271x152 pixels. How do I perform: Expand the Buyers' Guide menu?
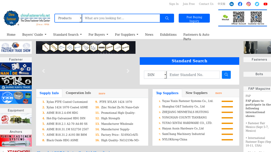click(x=34, y=35)
